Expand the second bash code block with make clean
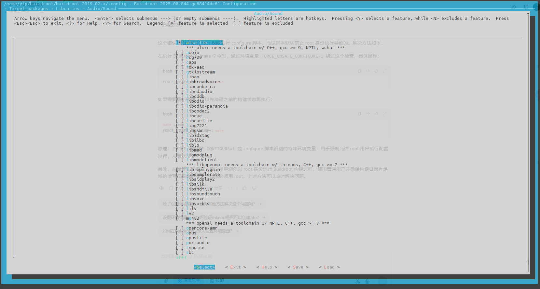Image resolution: width=540 pixels, height=289 pixels. 384,114
